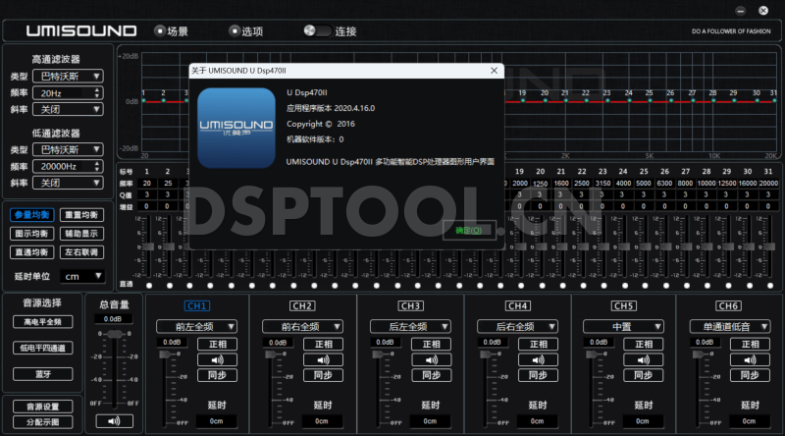This screenshot has height=436, width=785.
Task: Click CH1 正相 phase button
Action: pos(217,345)
